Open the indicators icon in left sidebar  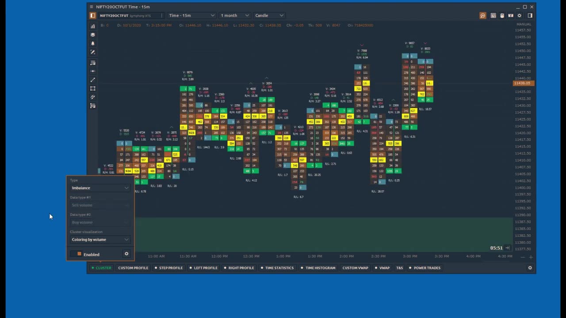click(x=93, y=26)
